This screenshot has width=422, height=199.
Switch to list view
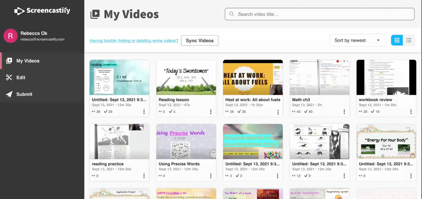point(408,40)
